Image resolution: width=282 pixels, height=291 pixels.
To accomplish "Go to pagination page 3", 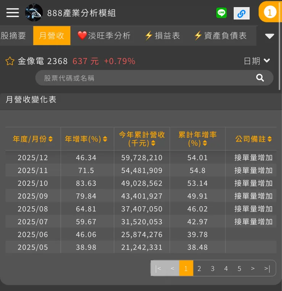I will [x=213, y=269].
